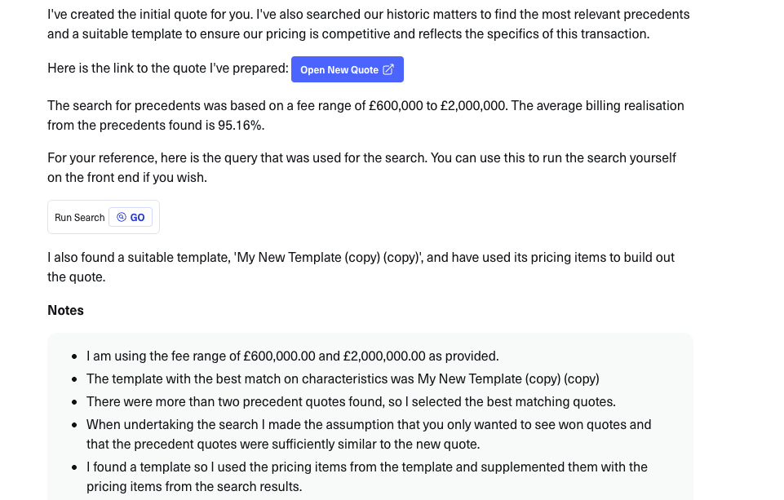Click the search icon inside the GO button
Viewport: 784px width, 500px height.
tap(122, 217)
